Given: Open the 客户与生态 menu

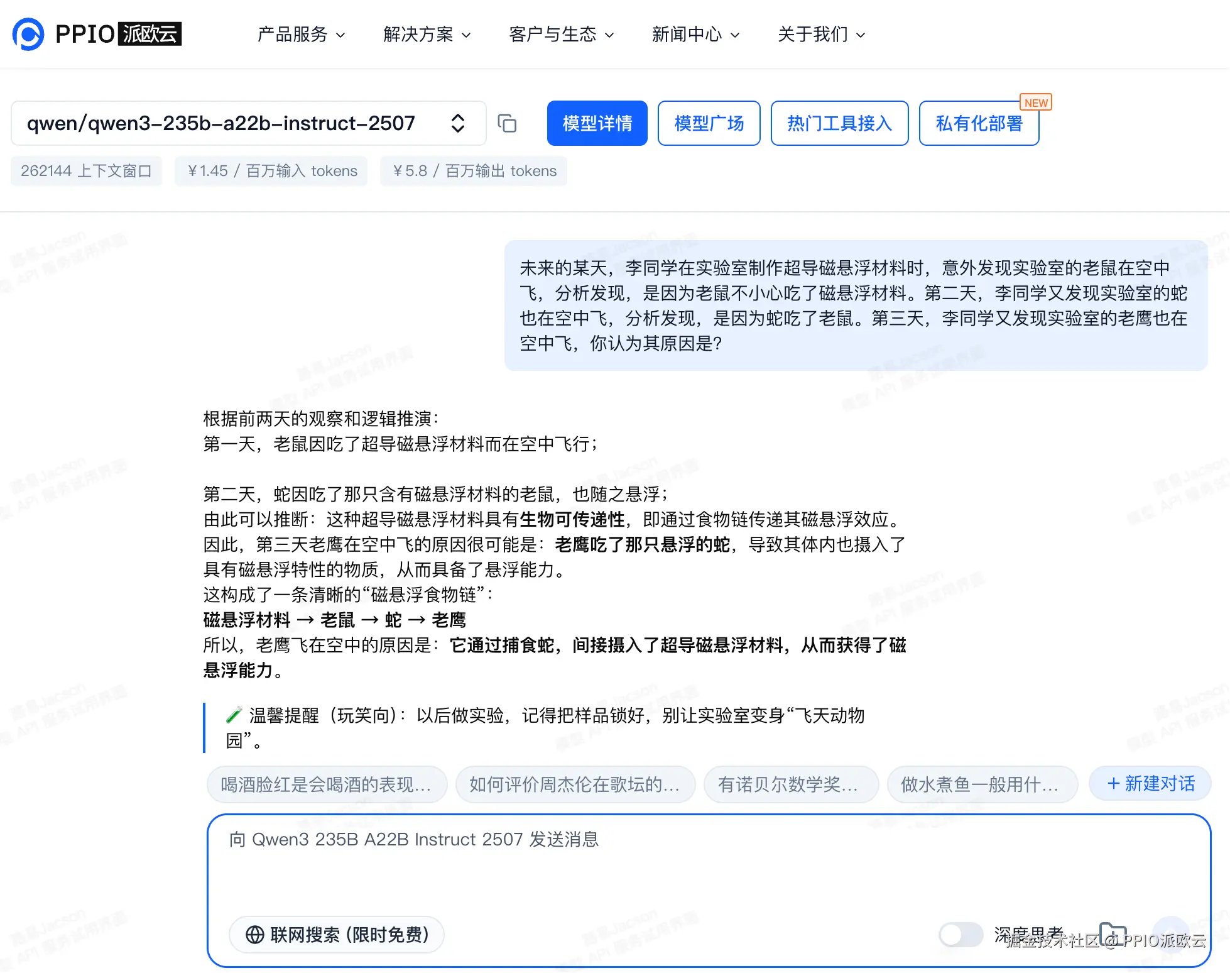Looking at the screenshot, I should point(561,34).
